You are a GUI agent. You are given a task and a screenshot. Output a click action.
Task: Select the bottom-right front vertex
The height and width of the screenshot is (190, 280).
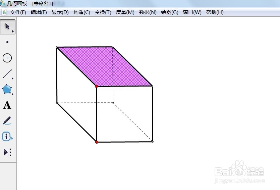pos(153,142)
